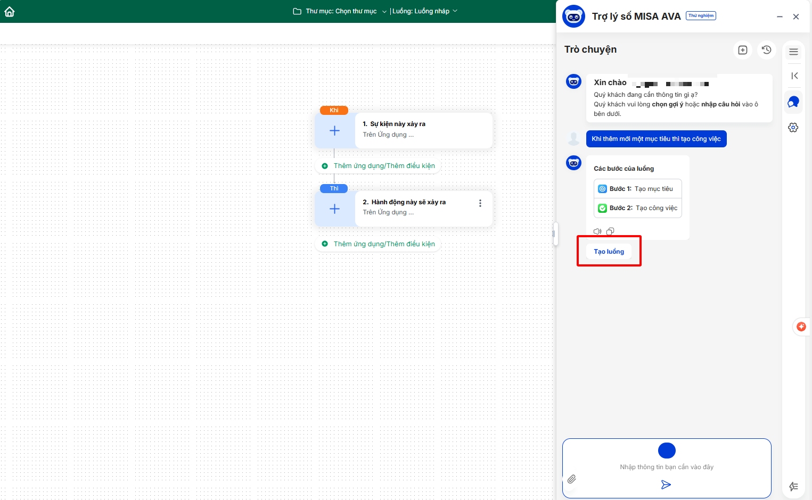
Task: Click the read-aloud speaker icon under the reply
Action: [x=597, y=231]
